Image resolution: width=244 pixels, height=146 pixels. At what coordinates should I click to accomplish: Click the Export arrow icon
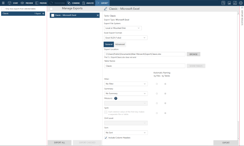[98, 3]
